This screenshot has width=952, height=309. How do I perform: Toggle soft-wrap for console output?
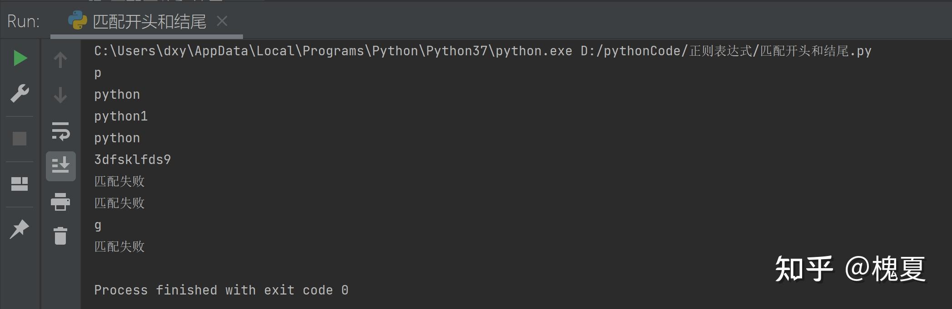point(60,131)
